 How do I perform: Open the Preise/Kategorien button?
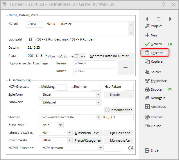[x=88, y=140]
